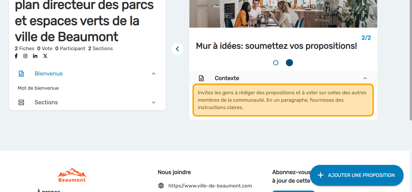
Task: Select the Sections menu label
Action: point(46,103)
